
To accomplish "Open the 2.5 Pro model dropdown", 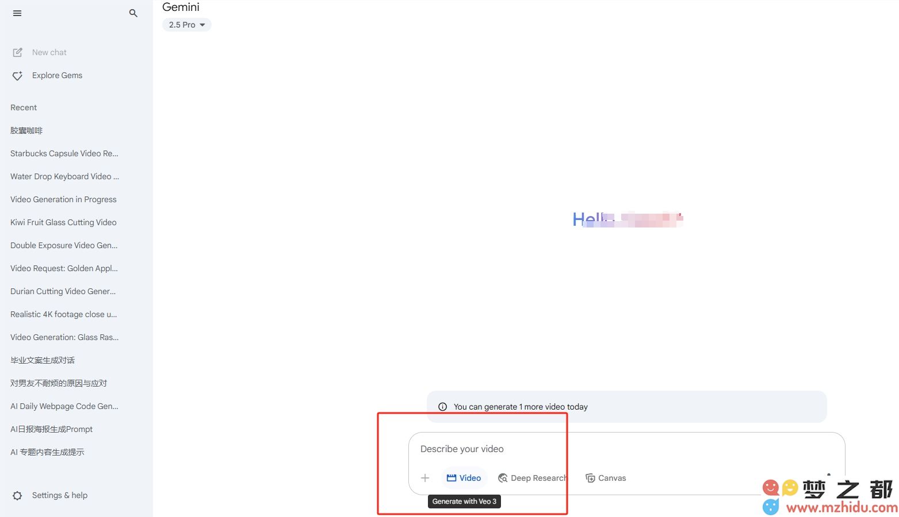I will [x=187, y=25].
